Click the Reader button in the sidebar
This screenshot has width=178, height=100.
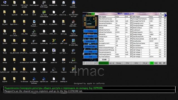[x=90, y=36]
